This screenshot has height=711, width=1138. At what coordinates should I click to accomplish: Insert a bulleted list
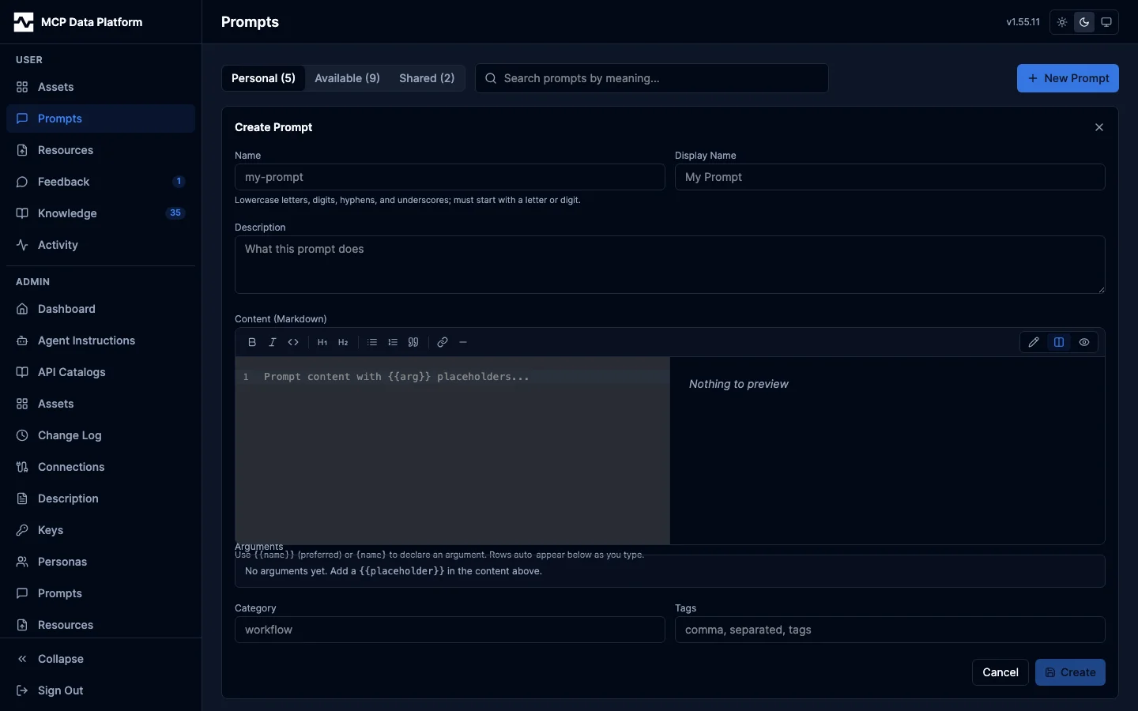(x=372, y=342)
